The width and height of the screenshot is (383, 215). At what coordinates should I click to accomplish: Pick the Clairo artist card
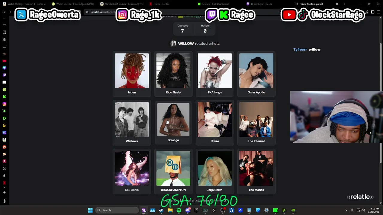(215, 122)
